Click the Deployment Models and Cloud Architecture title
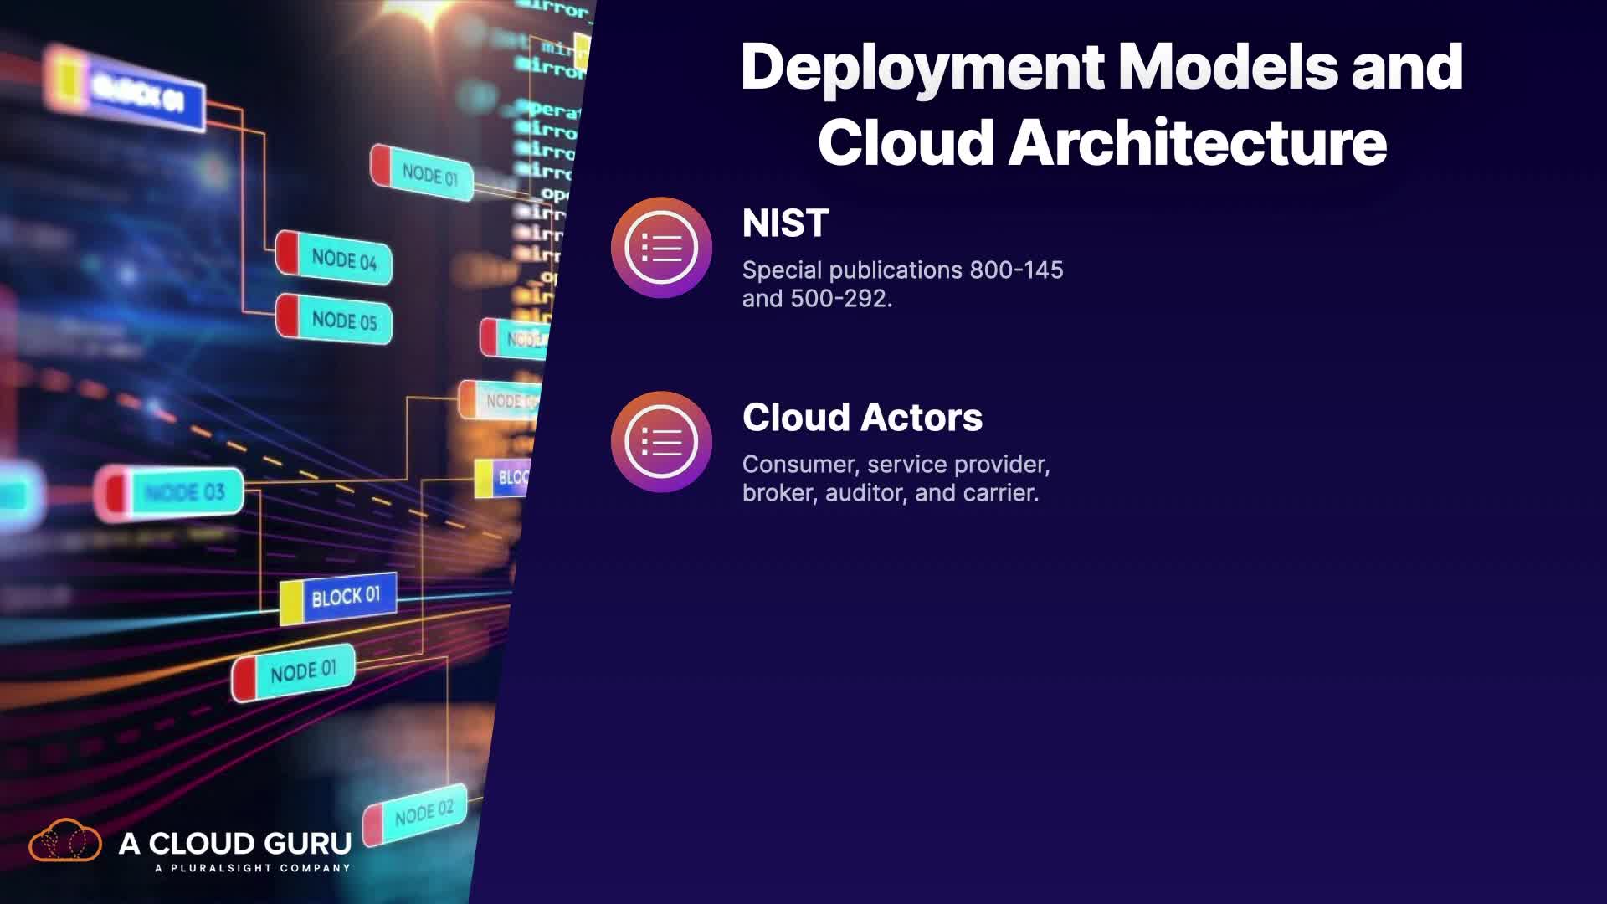Viewport: 1607px width, 904px height. (1101, 103)
